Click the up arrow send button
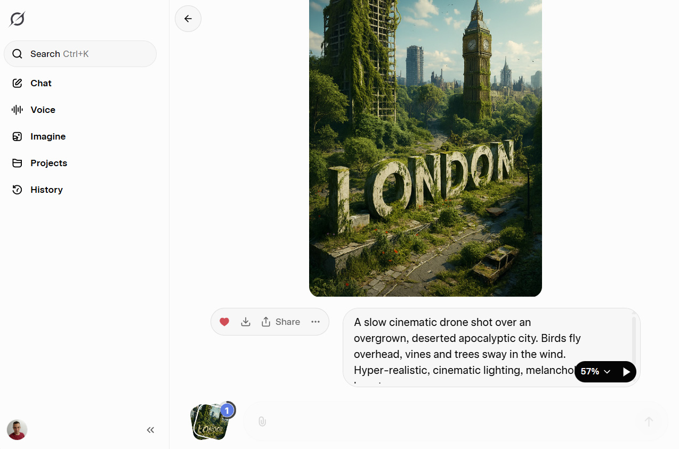Screen dimensions: 679x449 pyautogui.click(x=649, y=421)
